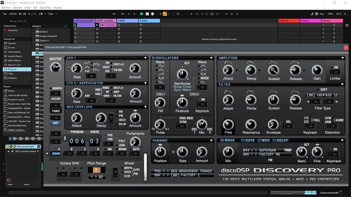Select the DELAY radio option
351x197 pixels.
pos(274,140)
